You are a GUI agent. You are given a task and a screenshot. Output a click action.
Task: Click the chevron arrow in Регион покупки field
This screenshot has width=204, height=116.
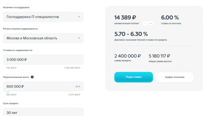coord(79,38)
